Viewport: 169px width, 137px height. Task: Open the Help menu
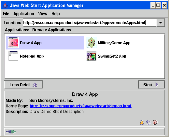[x=56, y=14]
